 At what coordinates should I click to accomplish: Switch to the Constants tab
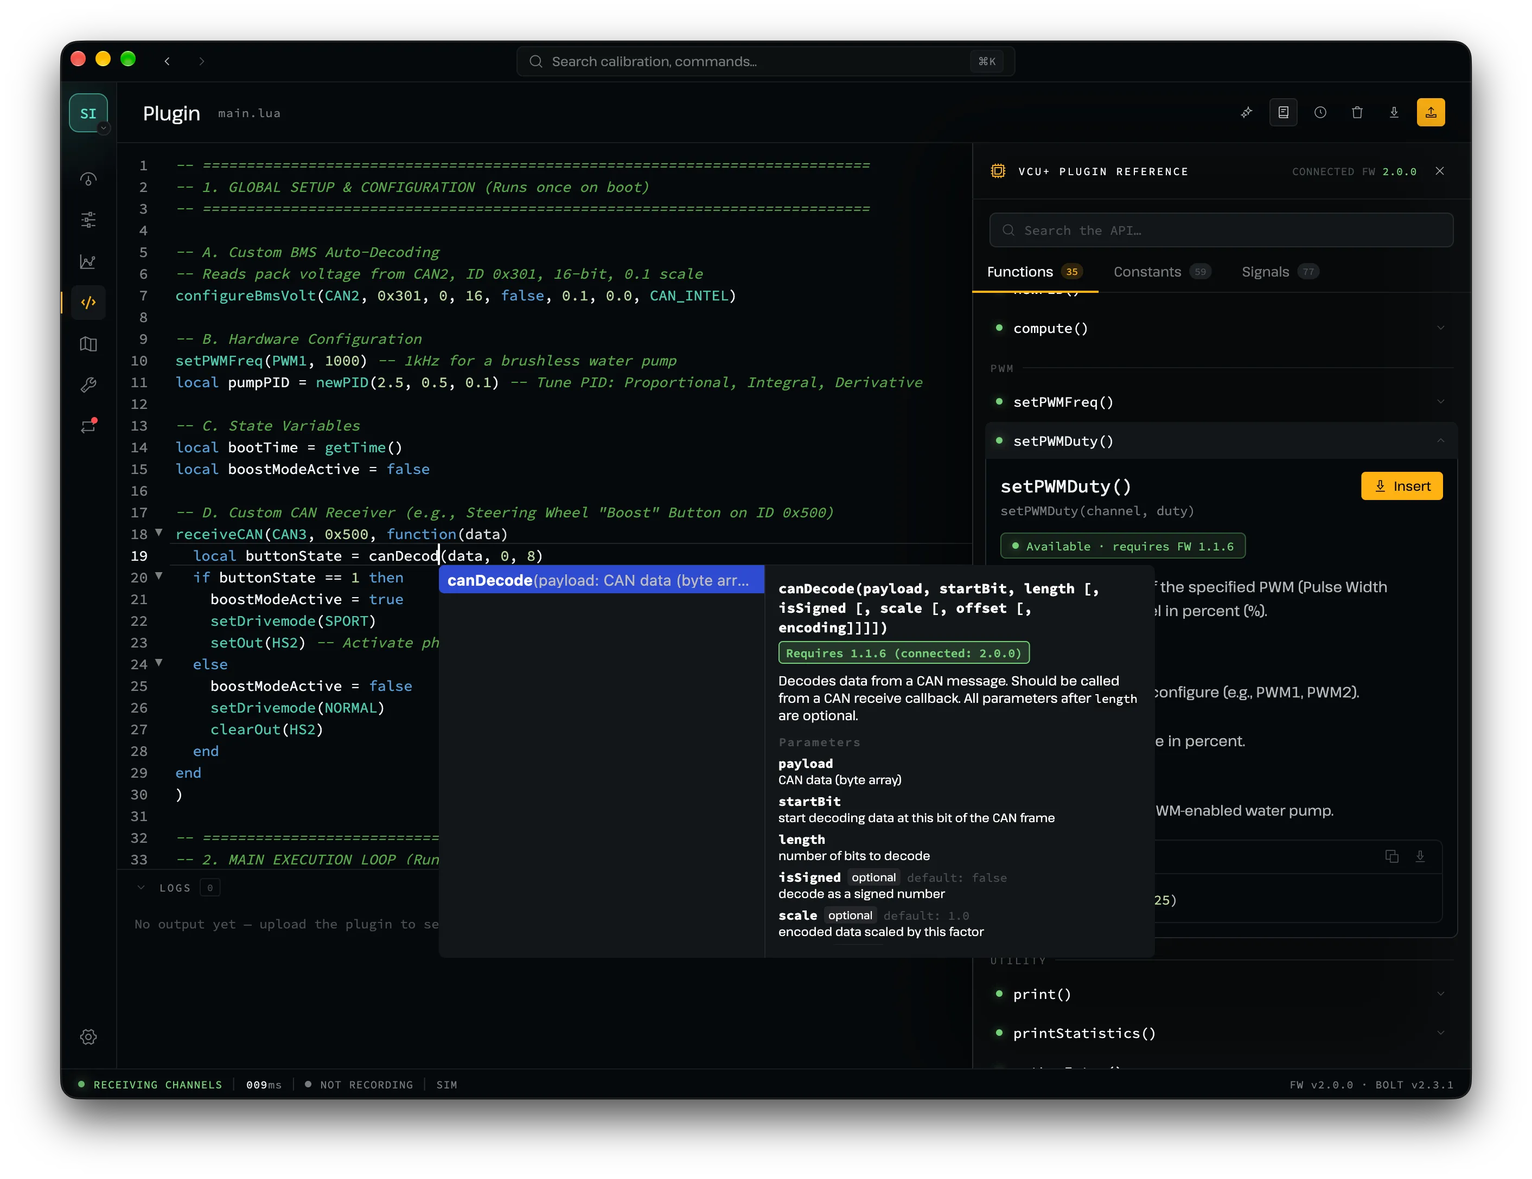[x=1161, y=272]
